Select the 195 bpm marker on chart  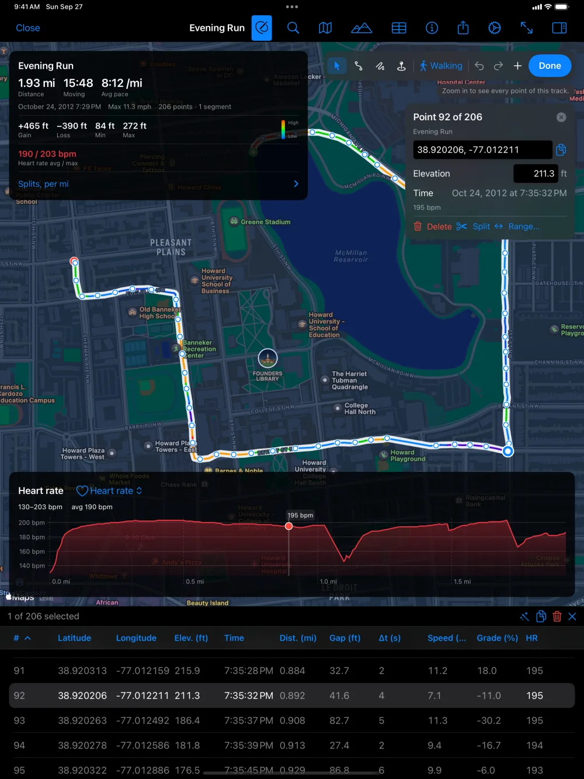pyautogui.click(x=288, y=526)
